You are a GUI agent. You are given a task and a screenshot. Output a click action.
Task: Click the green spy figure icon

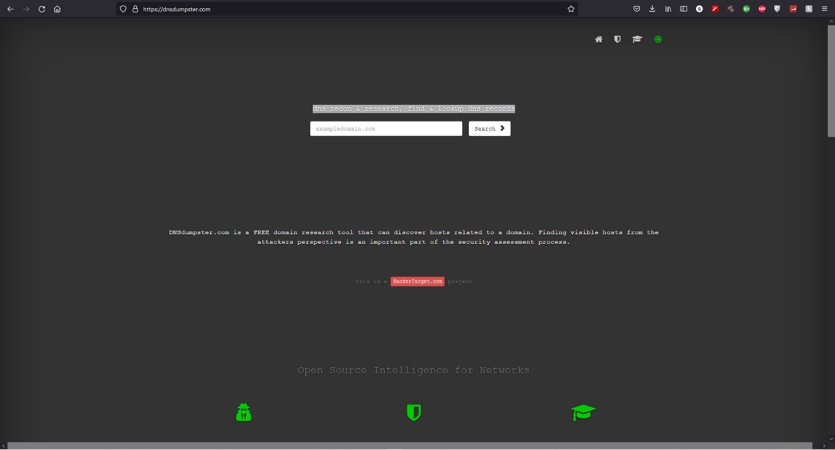243,412
